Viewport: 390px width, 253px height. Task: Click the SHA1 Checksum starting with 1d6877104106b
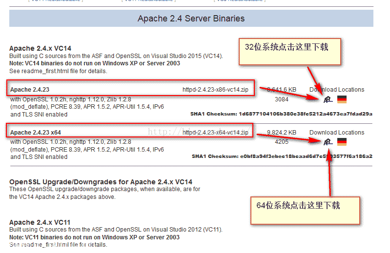tap(281, 114)
